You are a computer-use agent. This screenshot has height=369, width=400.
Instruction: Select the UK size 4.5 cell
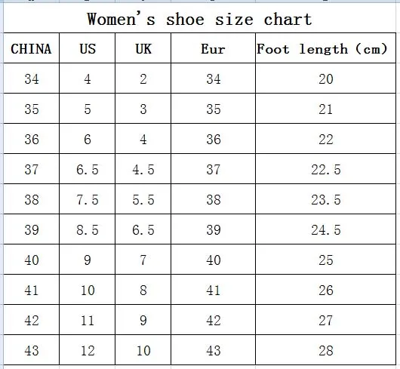pyautogui.click(x=143, y=169)
